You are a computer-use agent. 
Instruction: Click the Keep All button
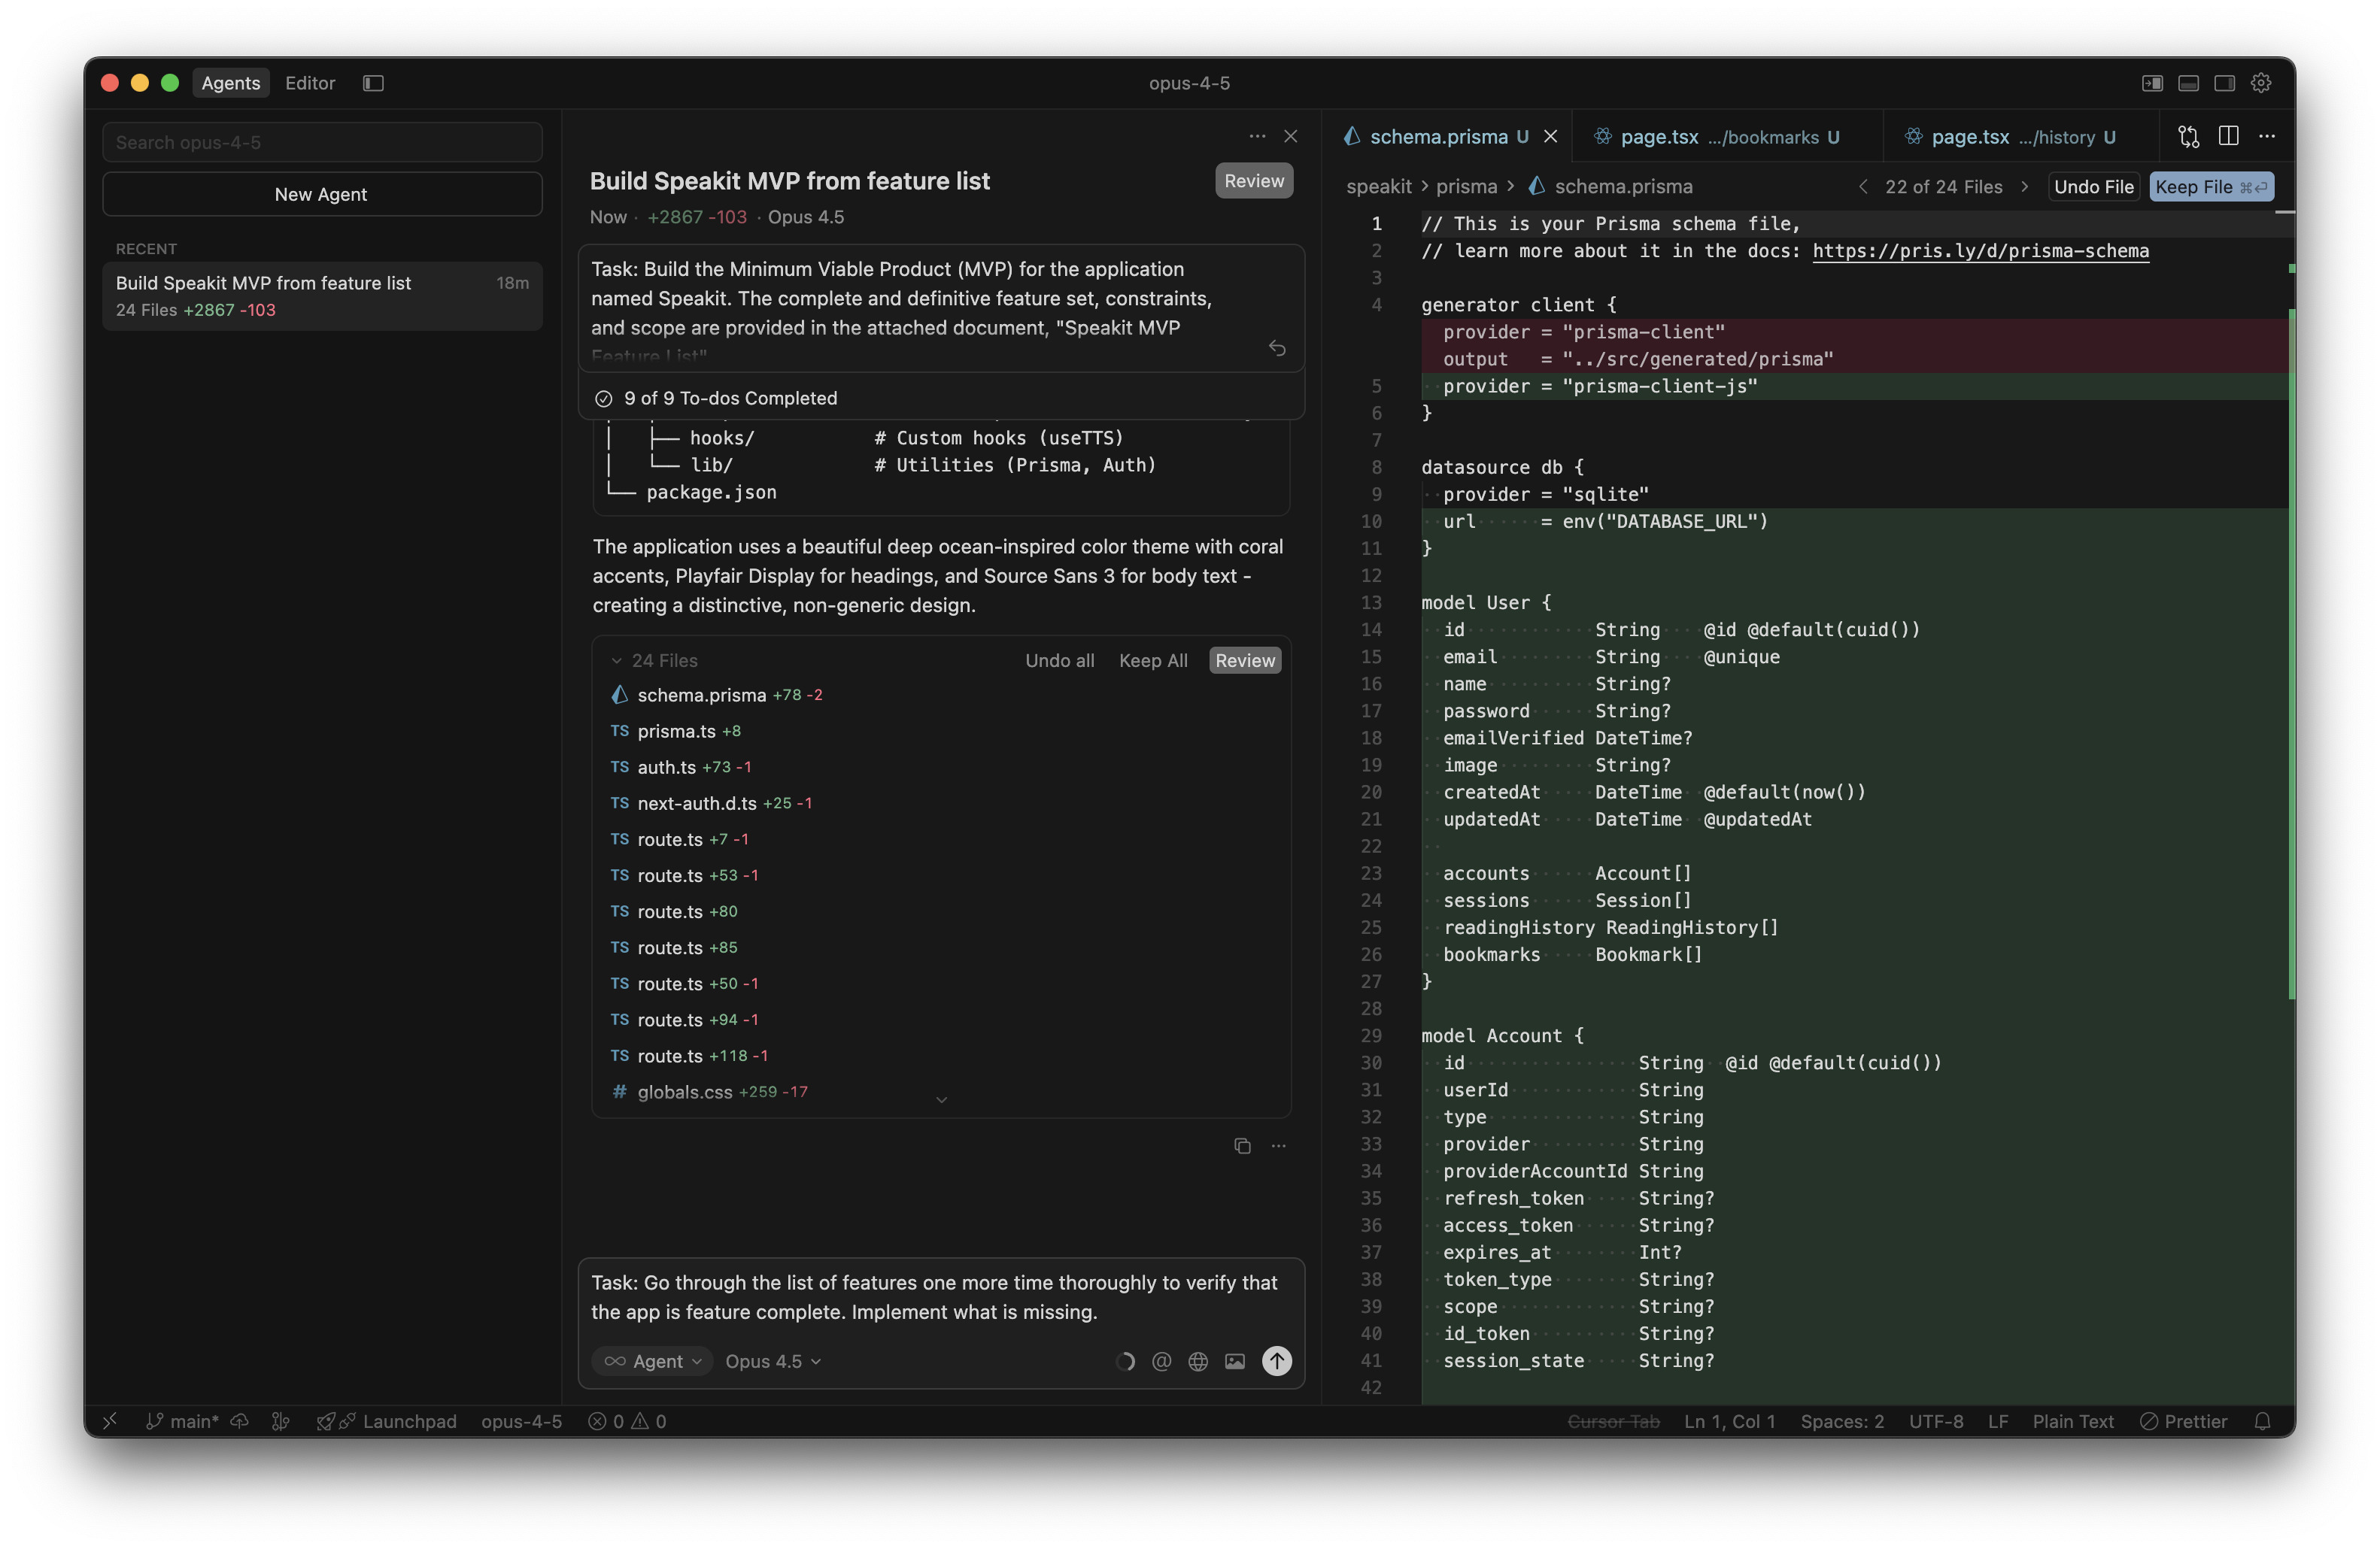tap(1153, 660)
